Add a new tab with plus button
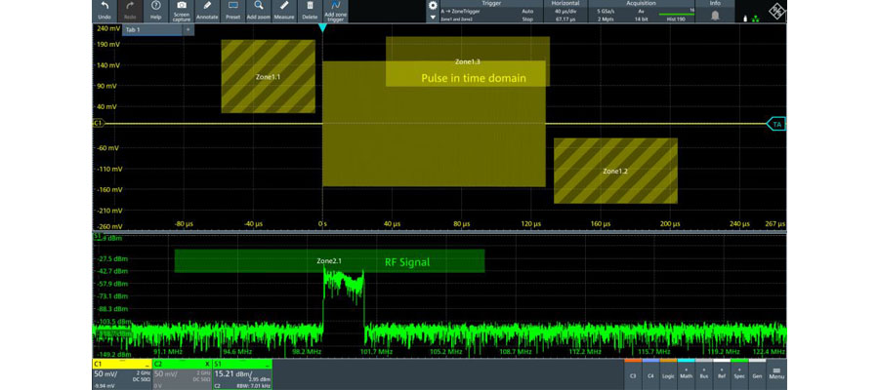The width and height of the screenshot is (879, 390). [x=188, y=30]
